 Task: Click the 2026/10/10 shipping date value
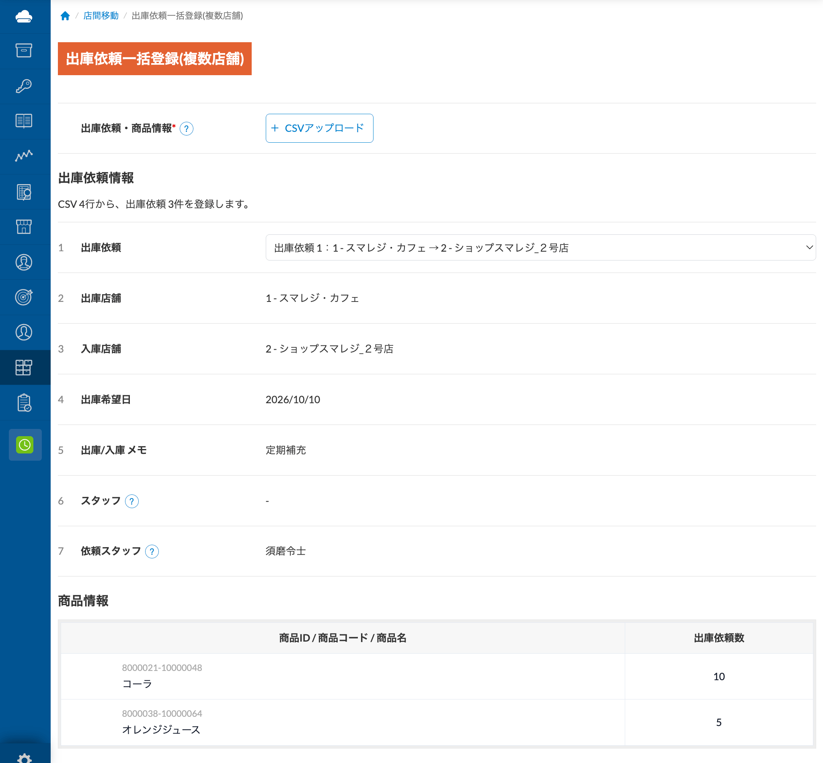coord(293,400)
